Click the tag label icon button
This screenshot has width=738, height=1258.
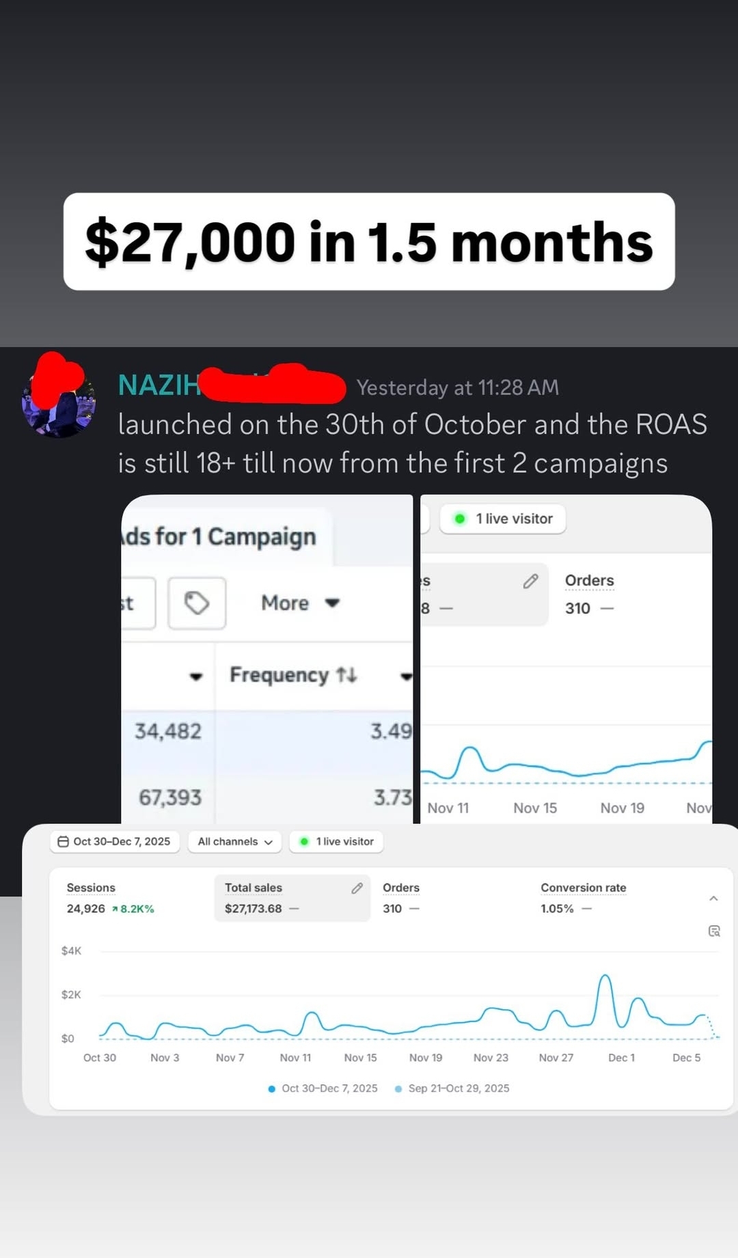(197, 603)
